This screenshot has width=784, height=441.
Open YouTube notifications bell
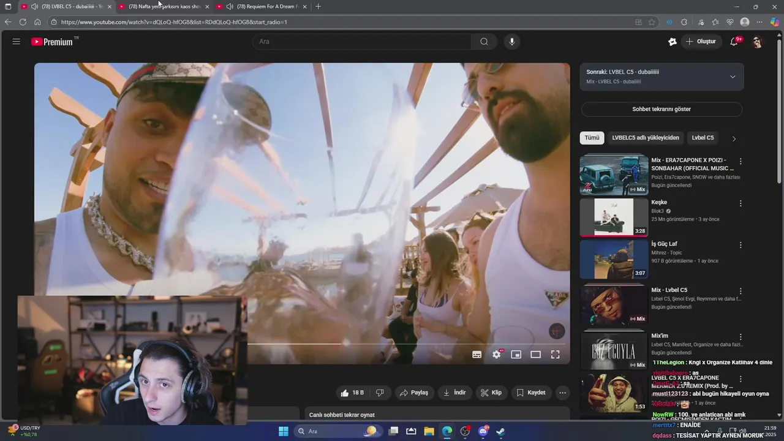click(x=734, y=42)
